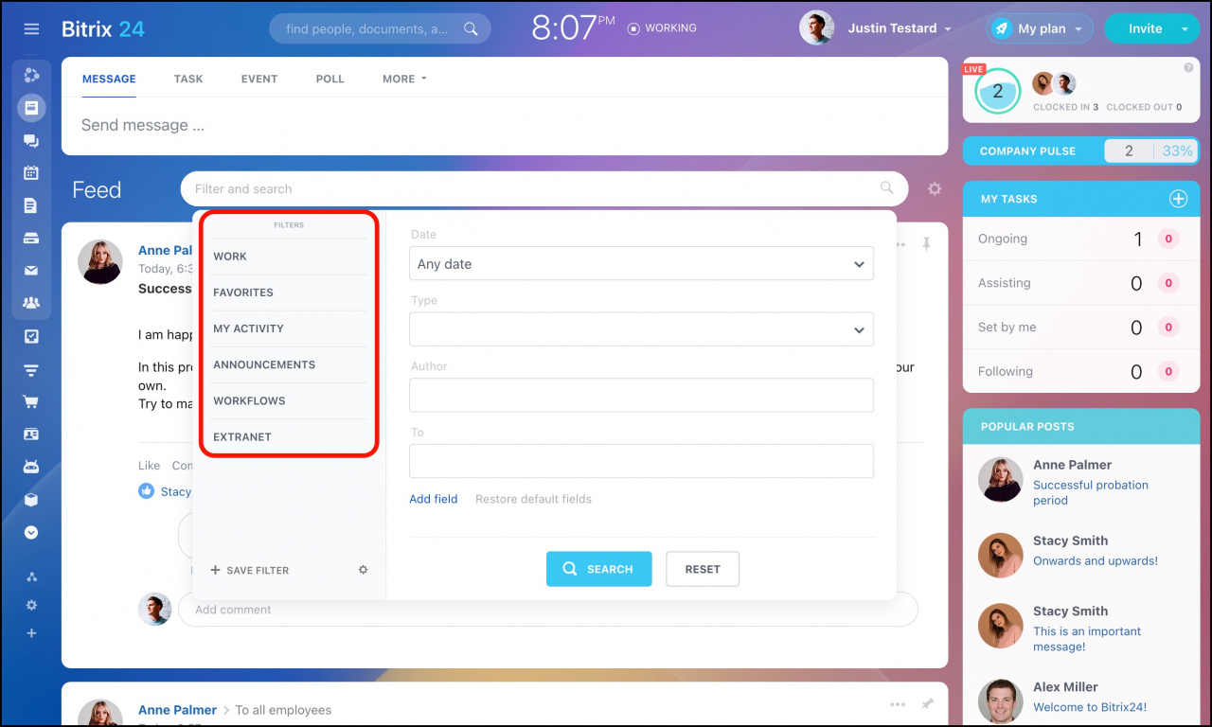The image size is (1212, 727).
Task: Click the blue thumbs-up like icon
Action: pos(146,491)
